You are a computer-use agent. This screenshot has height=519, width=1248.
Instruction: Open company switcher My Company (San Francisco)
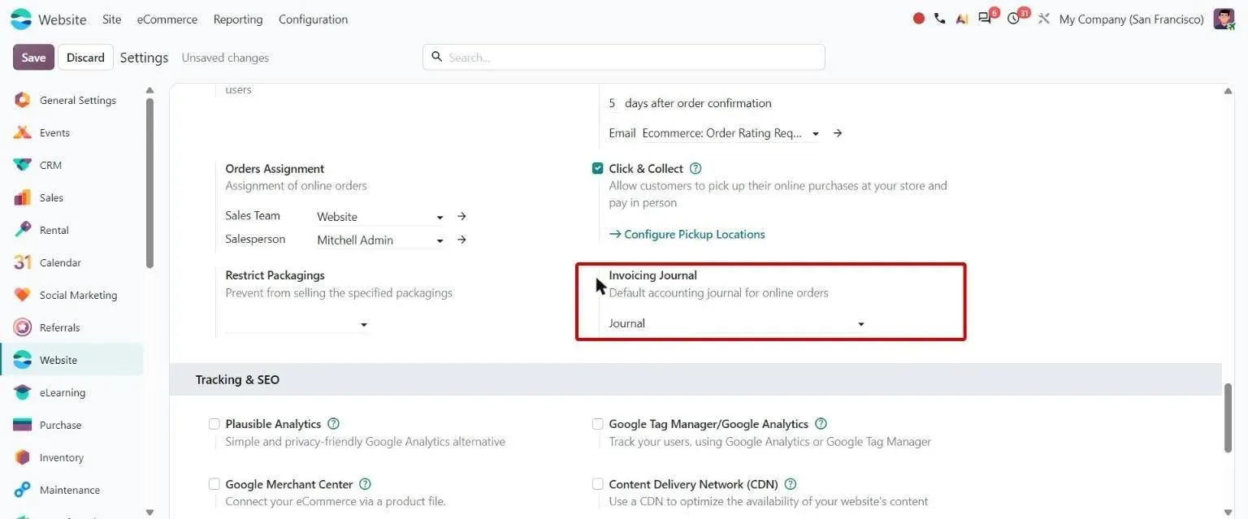click(x=1131, y=19)
